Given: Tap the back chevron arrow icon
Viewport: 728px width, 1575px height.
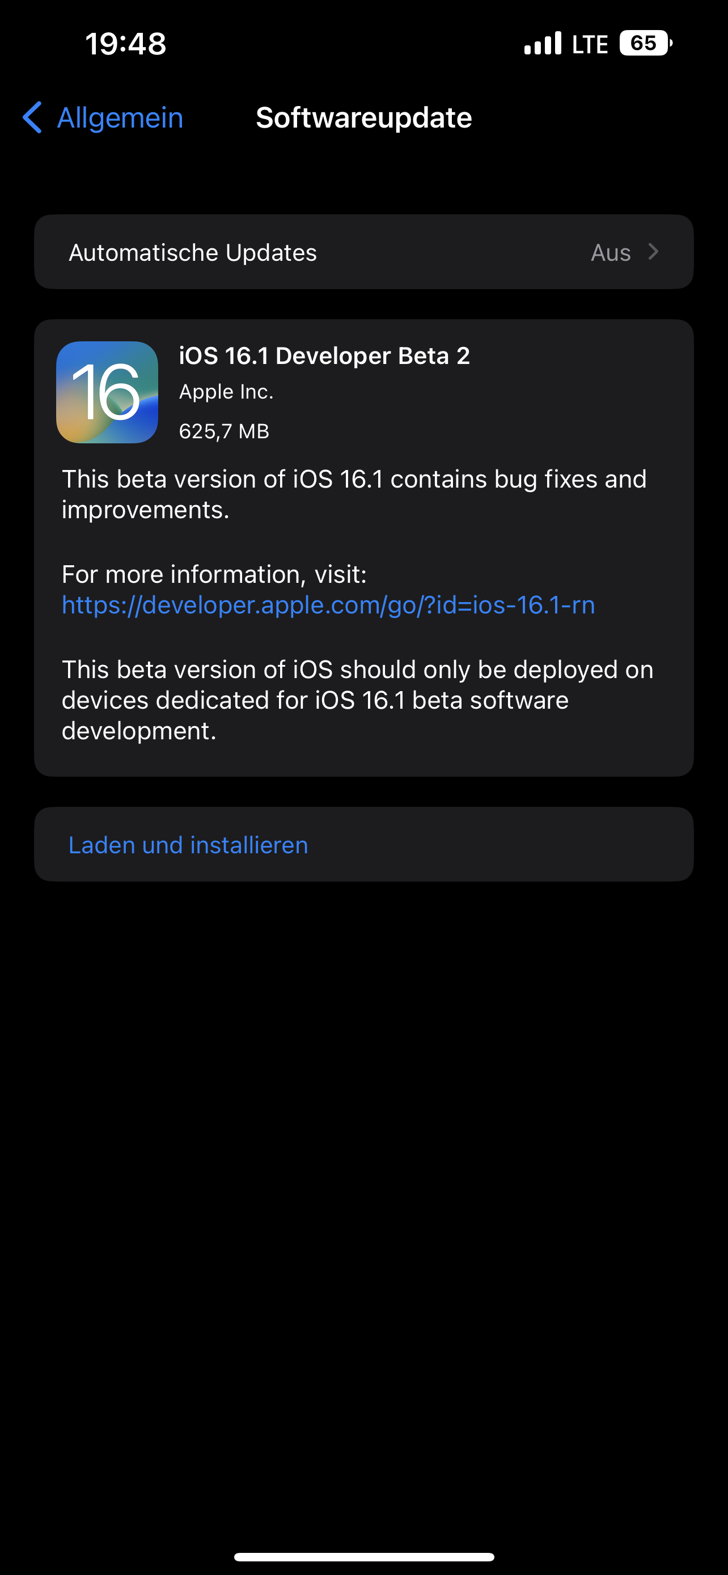Looking at the screenshot, I should tap(32, 117).
